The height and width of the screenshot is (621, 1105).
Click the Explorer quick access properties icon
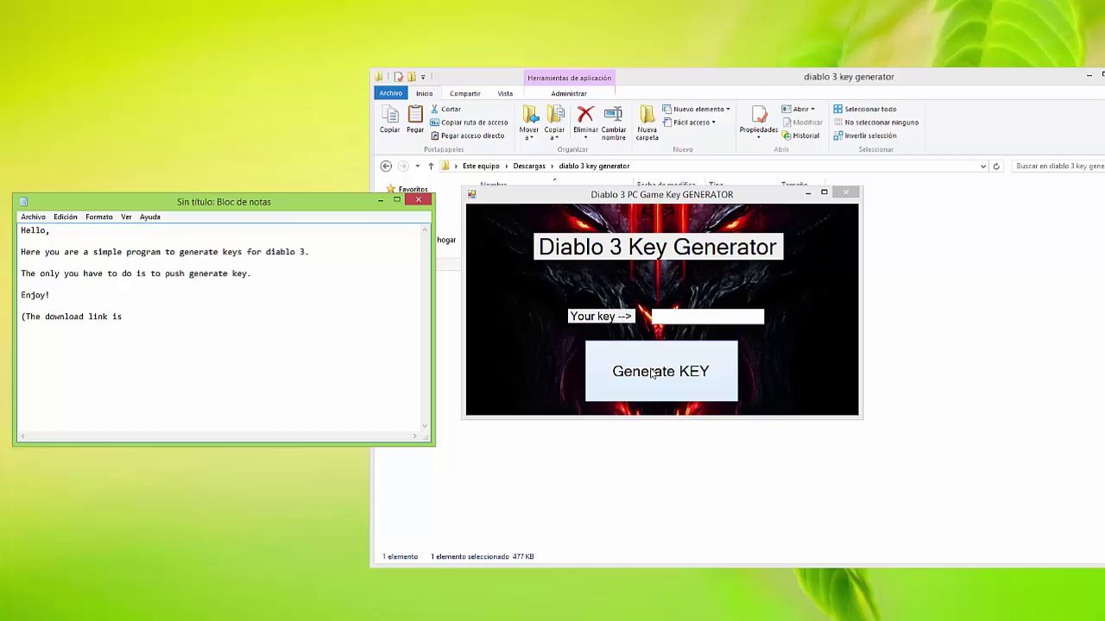398,77
